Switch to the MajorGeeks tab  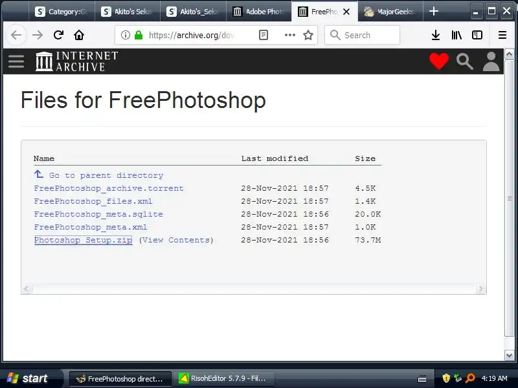point(390,12)
